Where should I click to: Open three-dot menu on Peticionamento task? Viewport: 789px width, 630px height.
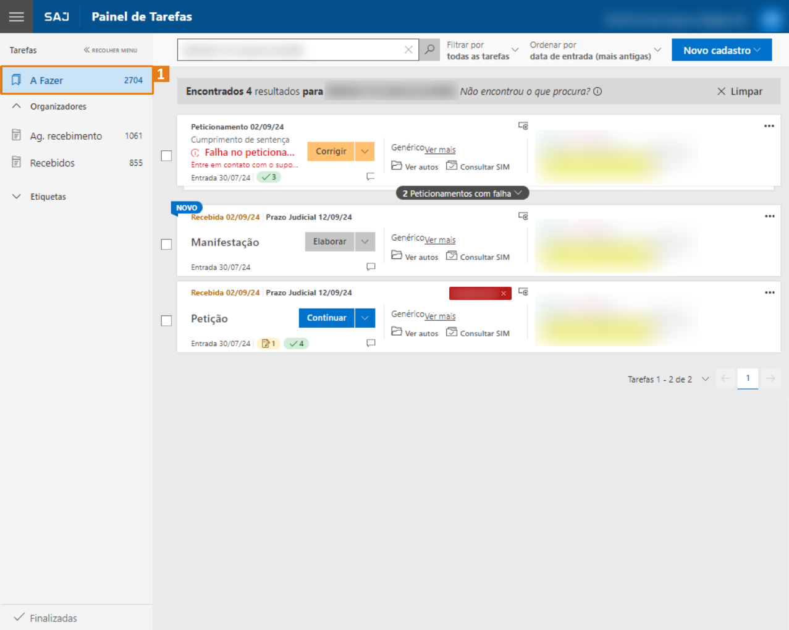769,126
